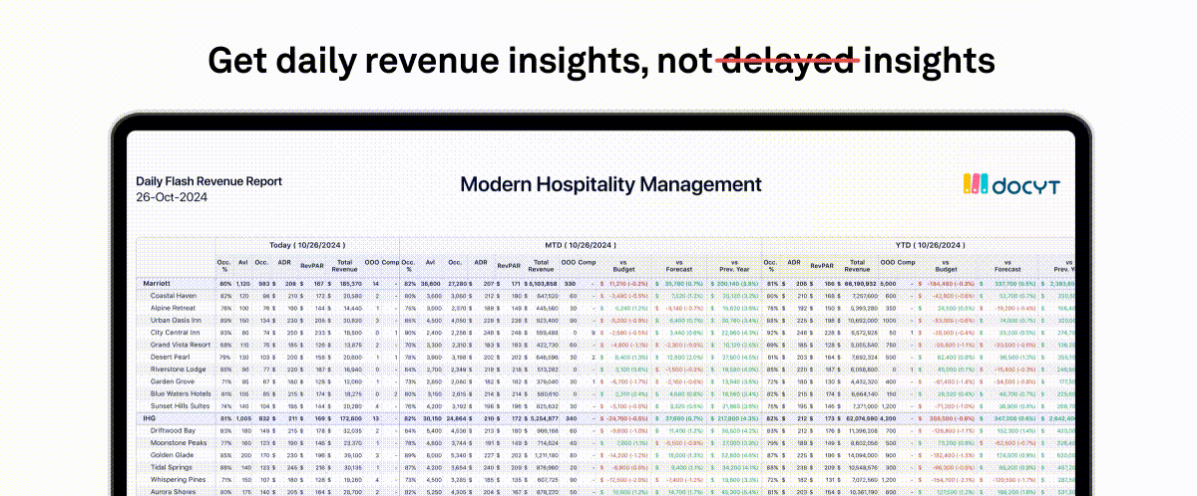Select the IHG group row

[605, 417]
